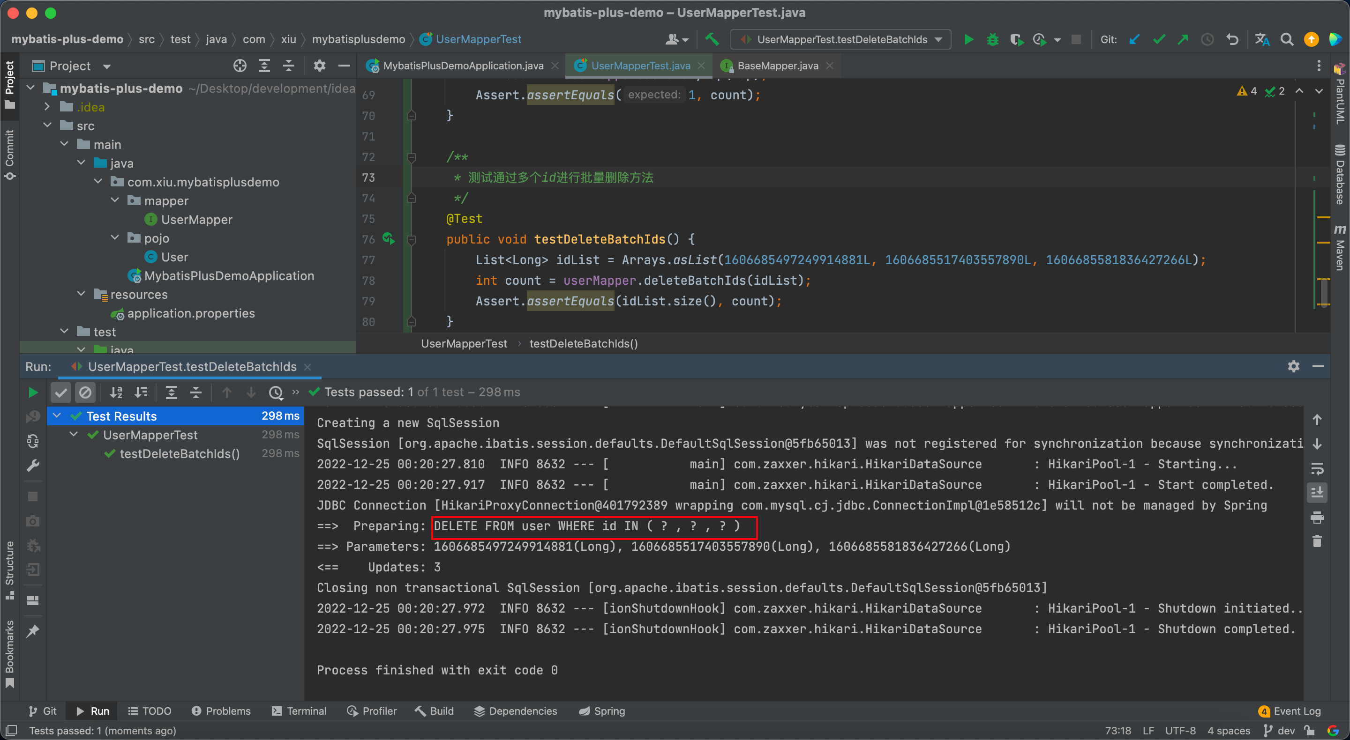Open the Event Log
Image resolution: width=1350 pixels, height=740 pixels.
click(x=1290, y=710)
